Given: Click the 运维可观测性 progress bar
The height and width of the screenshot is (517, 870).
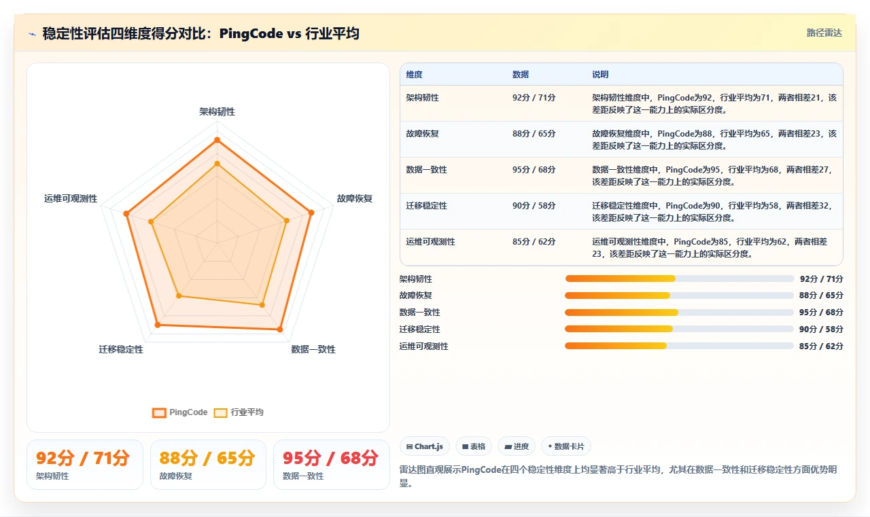Looking at the screenshot, I should [x=679, y=346].
